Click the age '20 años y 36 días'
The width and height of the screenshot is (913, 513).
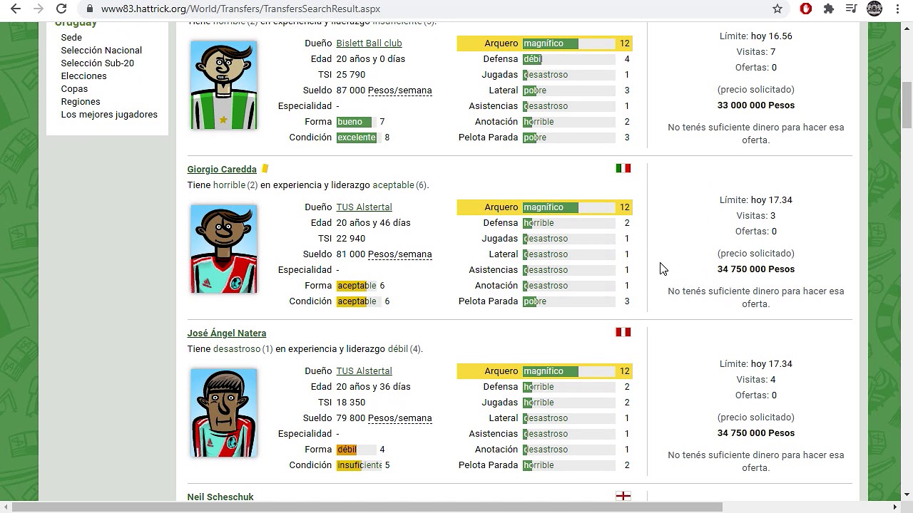pos(374,386)
